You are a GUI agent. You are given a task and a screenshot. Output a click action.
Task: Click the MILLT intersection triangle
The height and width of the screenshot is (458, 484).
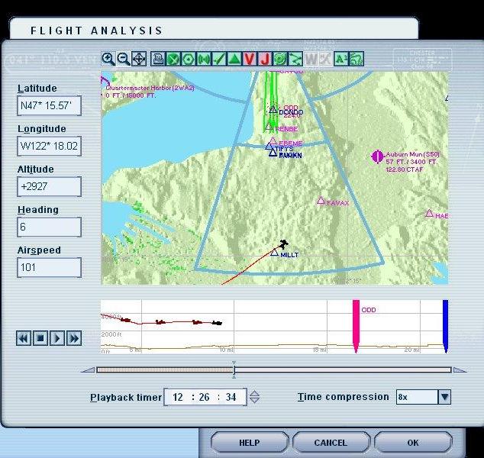coord(274,253)
